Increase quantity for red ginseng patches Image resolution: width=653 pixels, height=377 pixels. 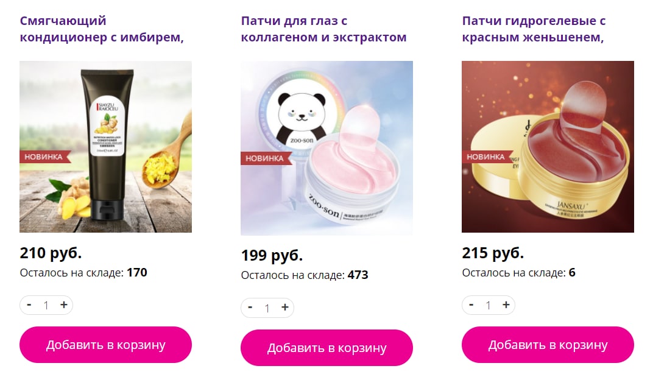pyautogui.click(x=506, y=305)
